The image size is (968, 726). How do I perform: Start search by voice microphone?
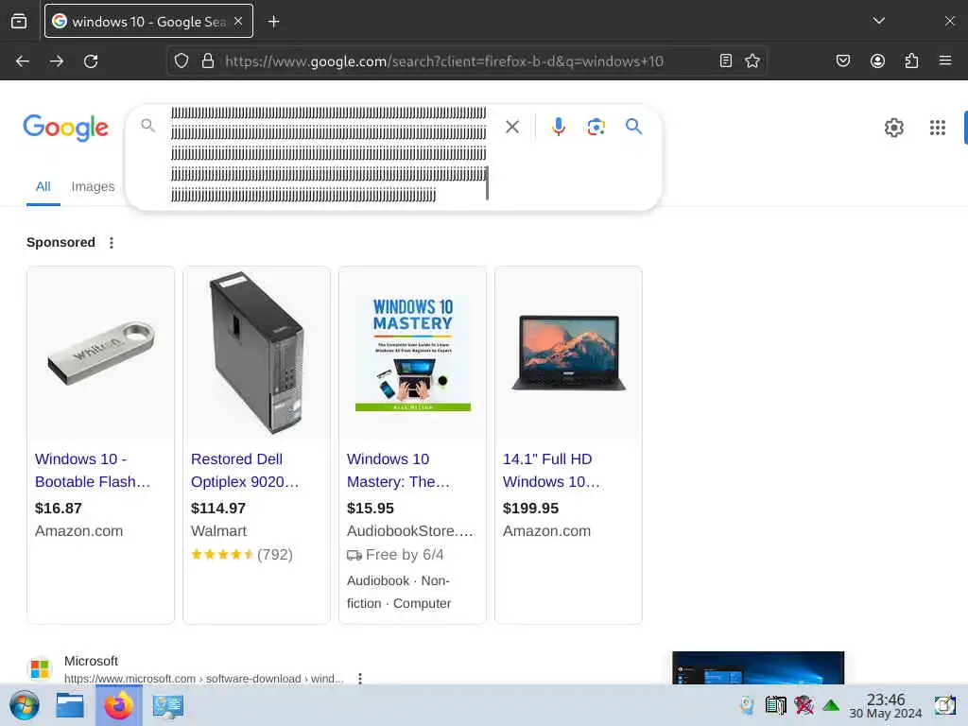558,127
